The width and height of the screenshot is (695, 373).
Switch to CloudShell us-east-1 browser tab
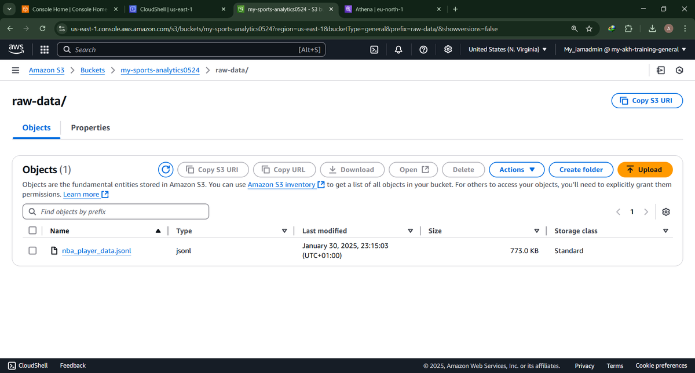click(x=177, y=9)
